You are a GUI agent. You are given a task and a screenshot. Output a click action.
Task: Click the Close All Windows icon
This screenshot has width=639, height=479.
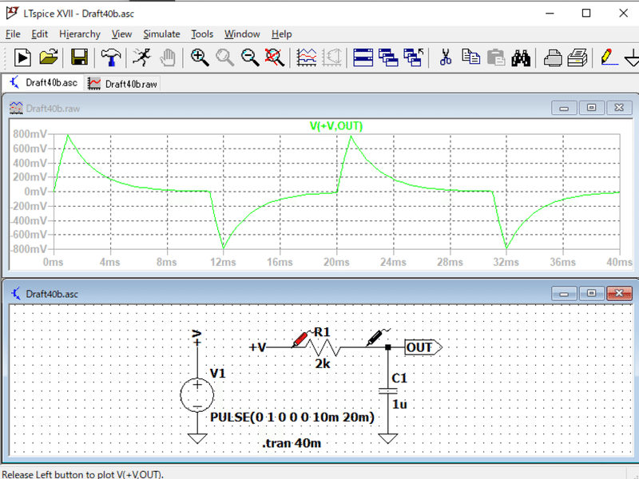click(x=414, y=57)
